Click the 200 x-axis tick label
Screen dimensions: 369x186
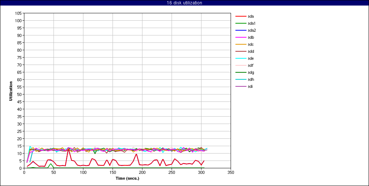142,172
